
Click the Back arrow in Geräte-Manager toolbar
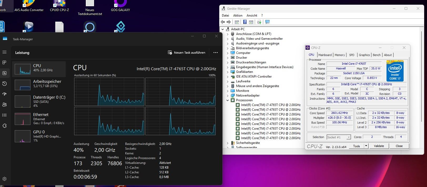(x=223, y=22)
